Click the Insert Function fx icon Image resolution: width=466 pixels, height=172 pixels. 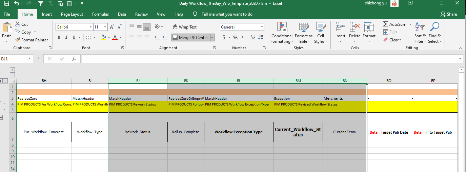(74, 59)
